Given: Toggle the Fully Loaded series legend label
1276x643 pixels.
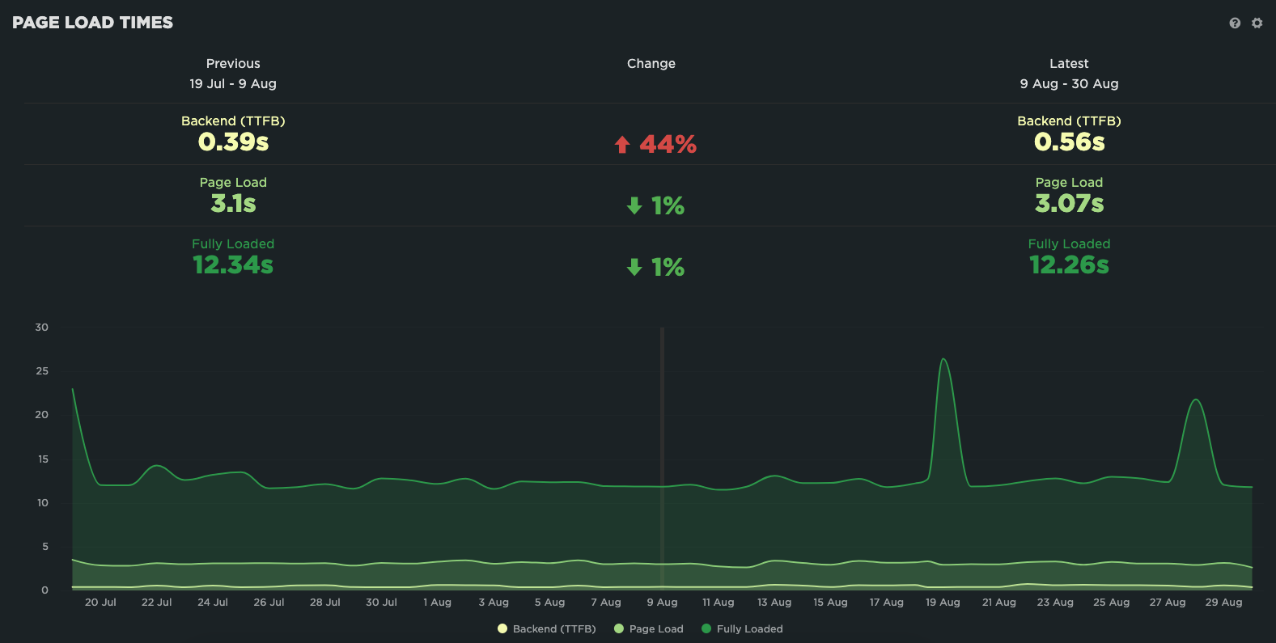Looking at the screenshot, I should pyautogui.click(x=749, y=628).
